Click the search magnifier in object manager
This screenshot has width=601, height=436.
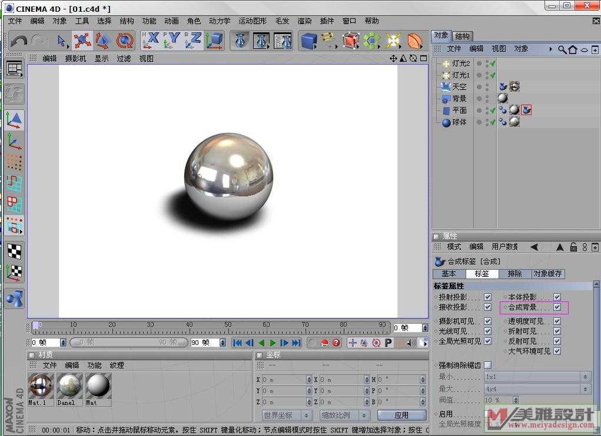click(562, 49)
